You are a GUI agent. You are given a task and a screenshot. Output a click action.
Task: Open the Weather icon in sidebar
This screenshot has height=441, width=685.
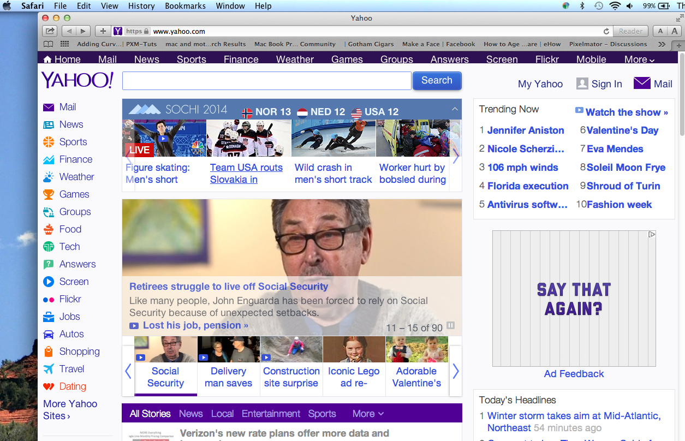49,177
